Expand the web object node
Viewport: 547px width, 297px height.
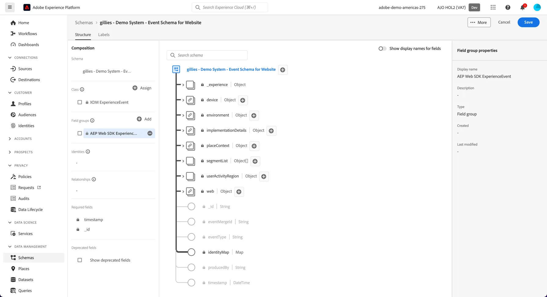[x=183, y=191]
